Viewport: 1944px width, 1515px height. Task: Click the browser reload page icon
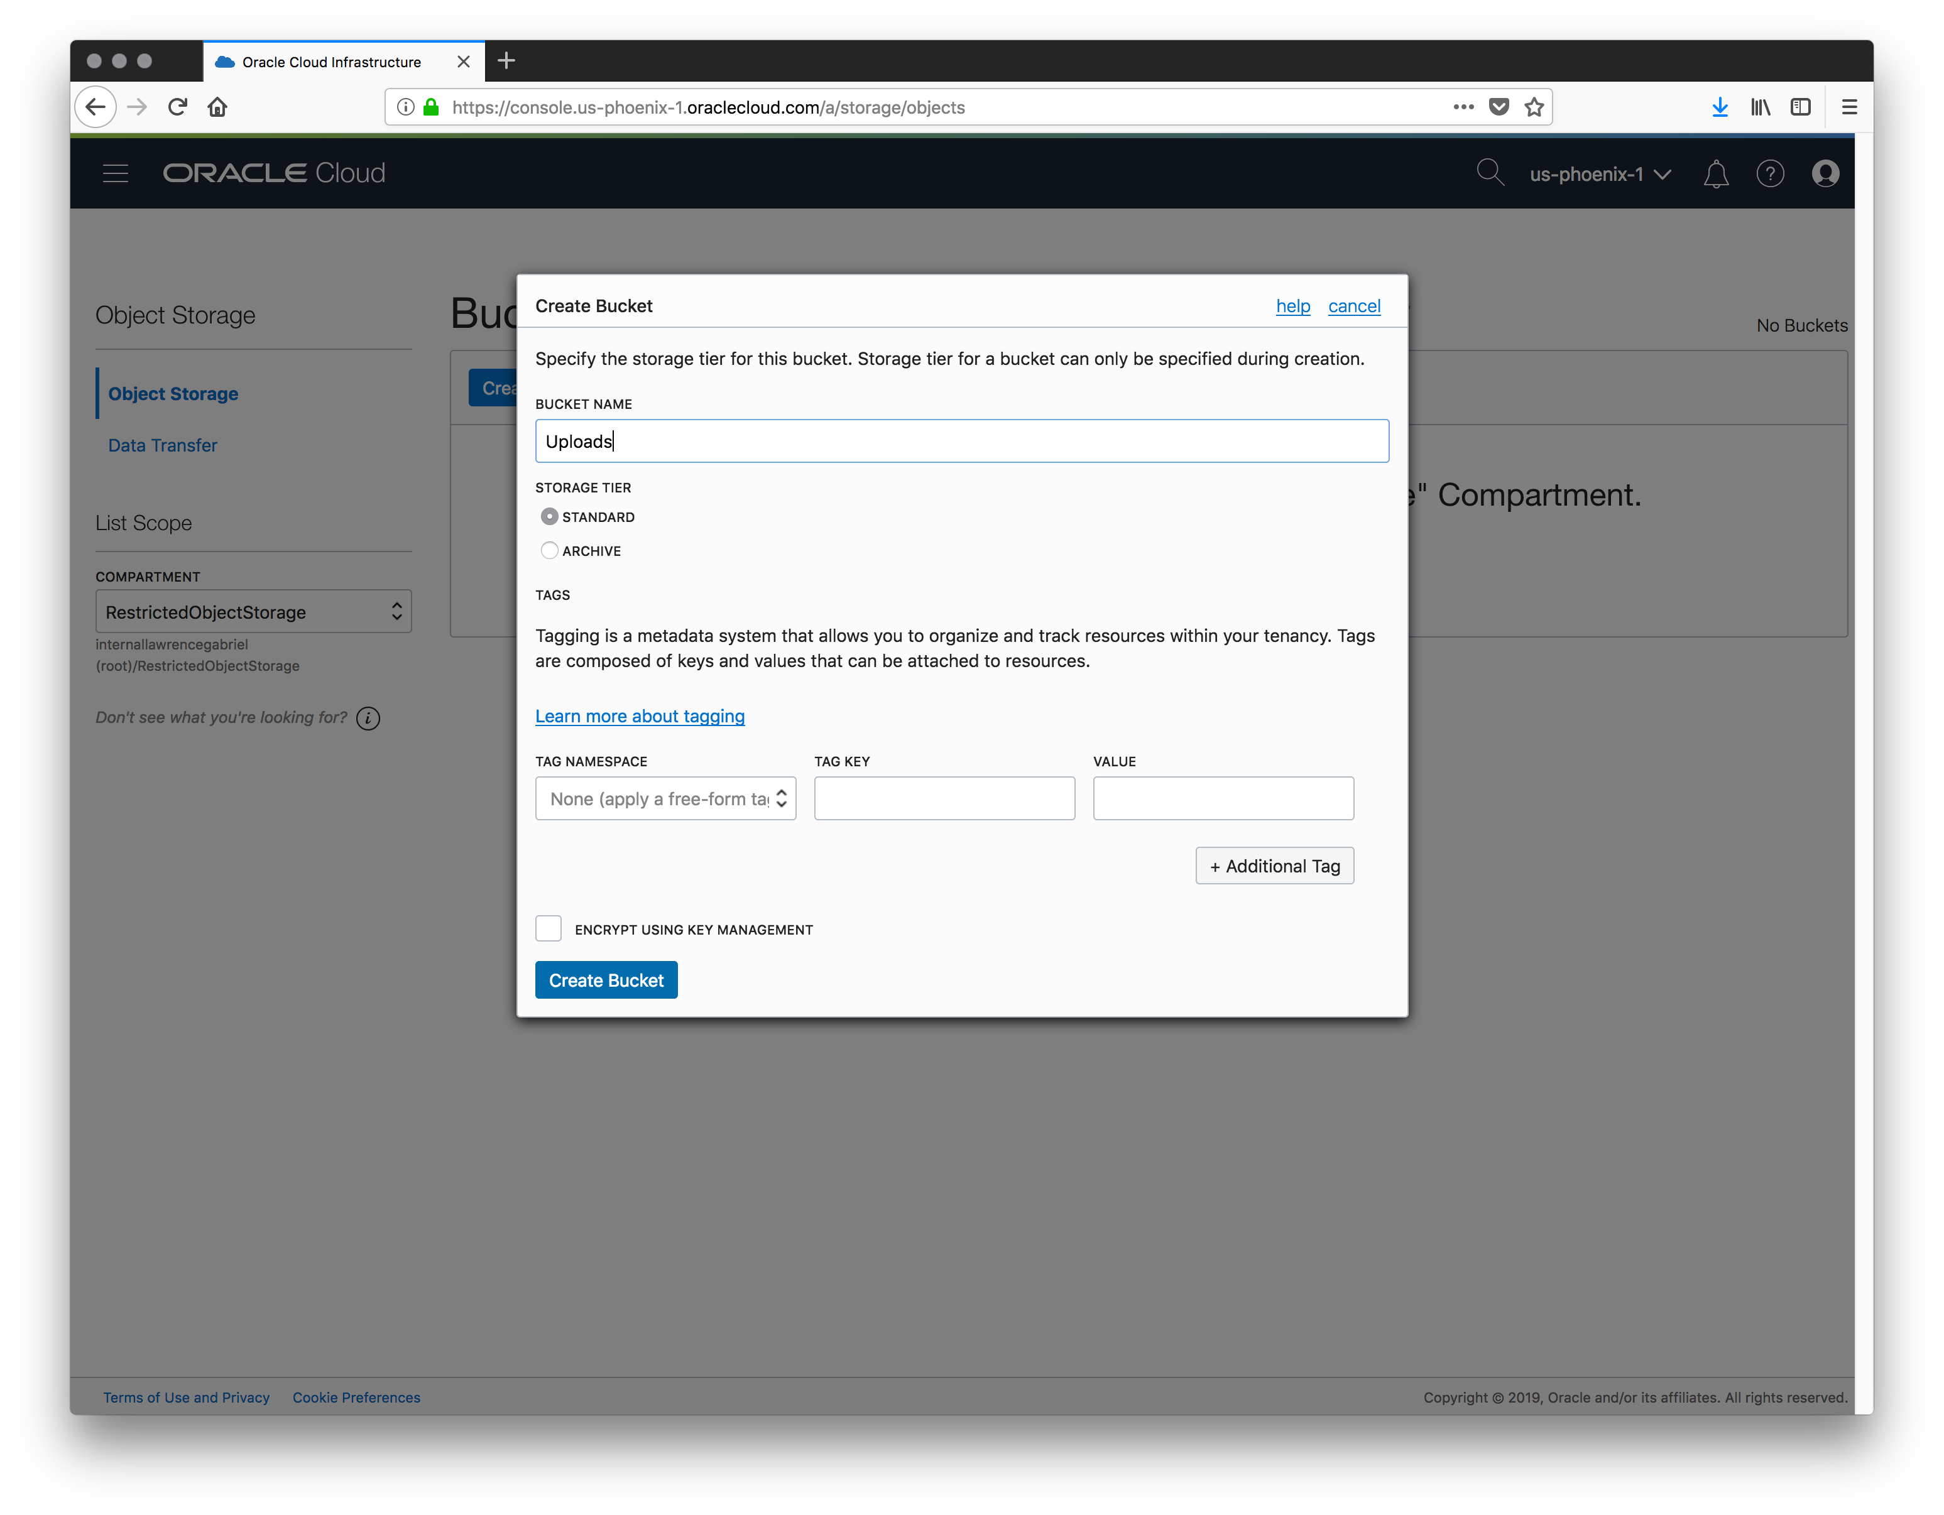point(178,107)
